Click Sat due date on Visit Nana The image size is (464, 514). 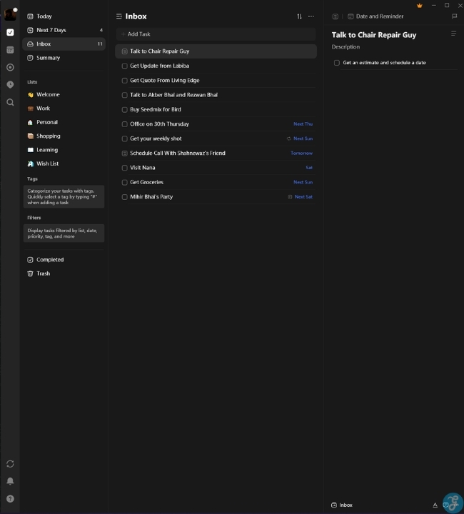309,168
